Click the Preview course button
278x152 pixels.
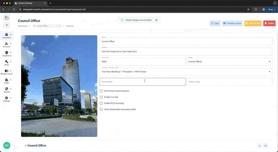(x=232, y=23)
